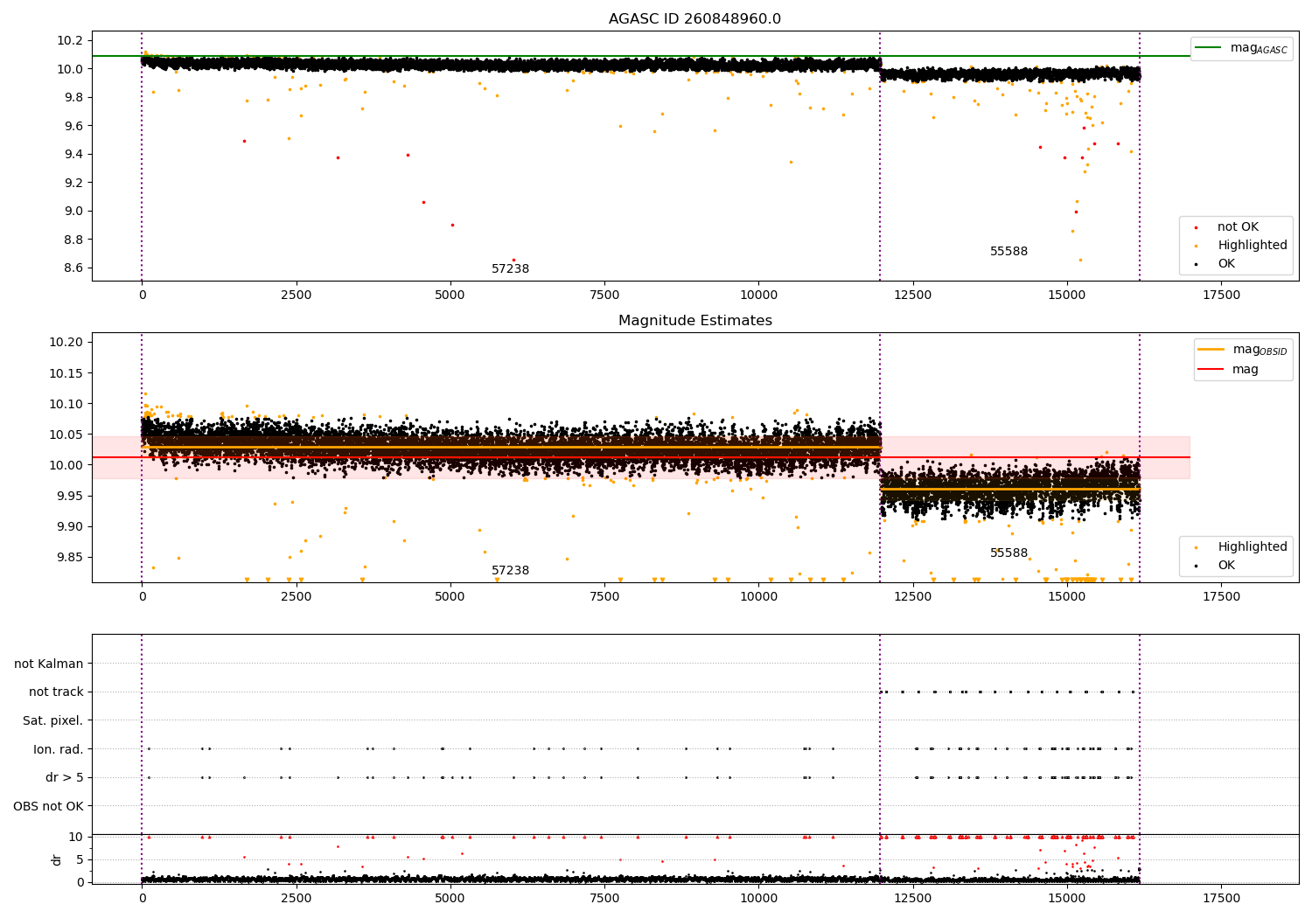Click the 12500 x-tick under the bottom flags plot
Viewport: 1312px width, 918px height.
coord(912,899)
